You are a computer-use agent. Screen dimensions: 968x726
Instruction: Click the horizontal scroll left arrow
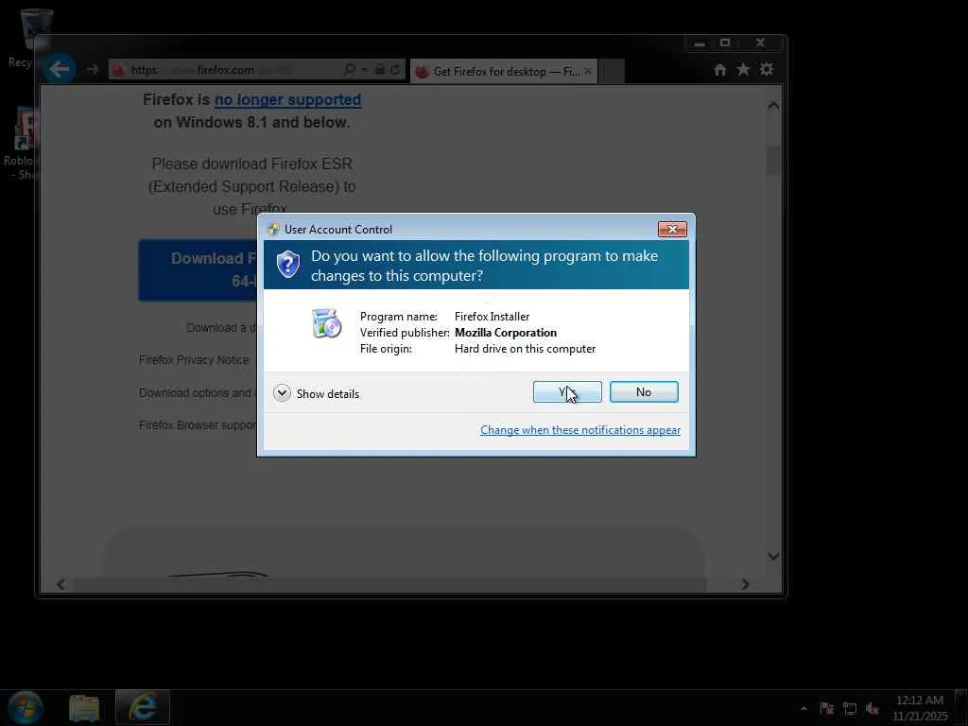pyautogui.click(x=60, y=584)
